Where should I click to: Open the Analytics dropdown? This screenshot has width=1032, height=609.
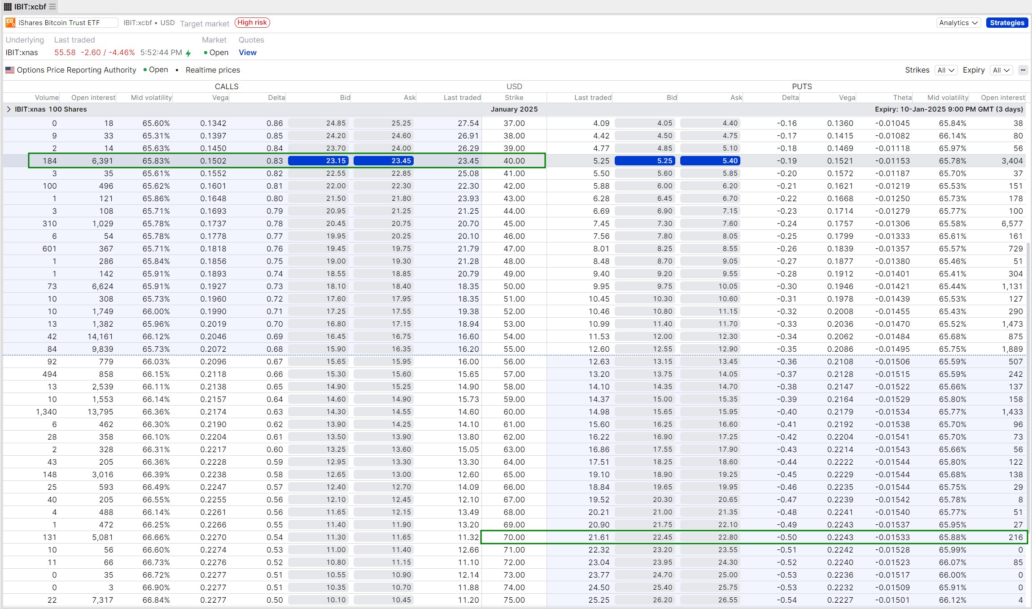[x=958, y=22]
